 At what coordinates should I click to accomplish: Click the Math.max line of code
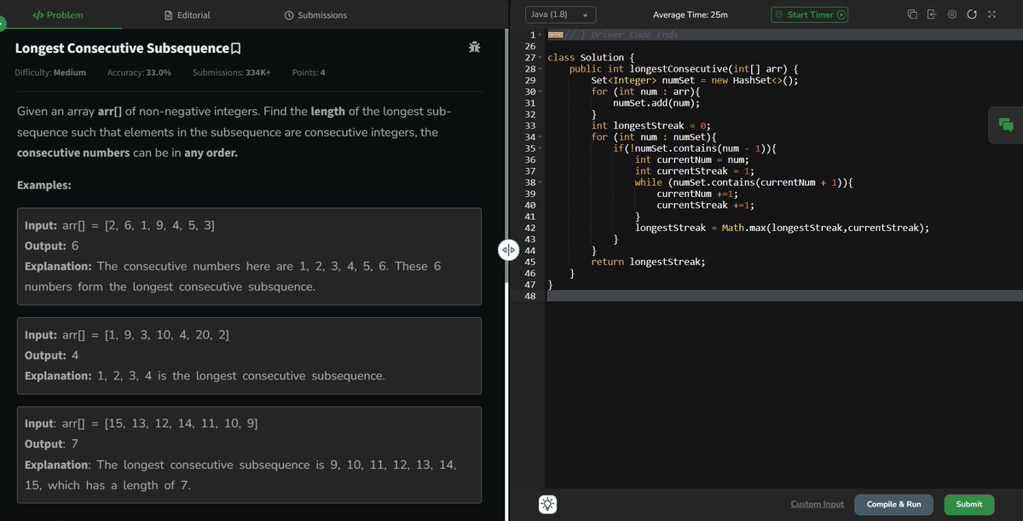[782, 228]
